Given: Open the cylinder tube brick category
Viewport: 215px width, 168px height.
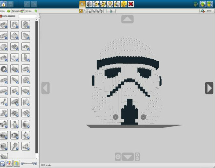Looking at the screenshot, I should (15, 91).
